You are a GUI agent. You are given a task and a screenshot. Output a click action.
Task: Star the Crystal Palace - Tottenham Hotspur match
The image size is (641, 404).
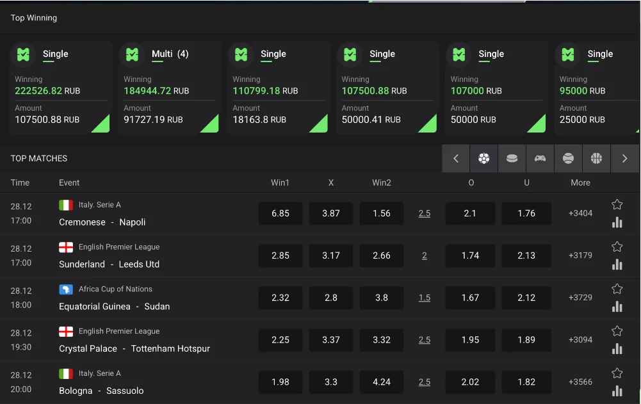[617, 331]
